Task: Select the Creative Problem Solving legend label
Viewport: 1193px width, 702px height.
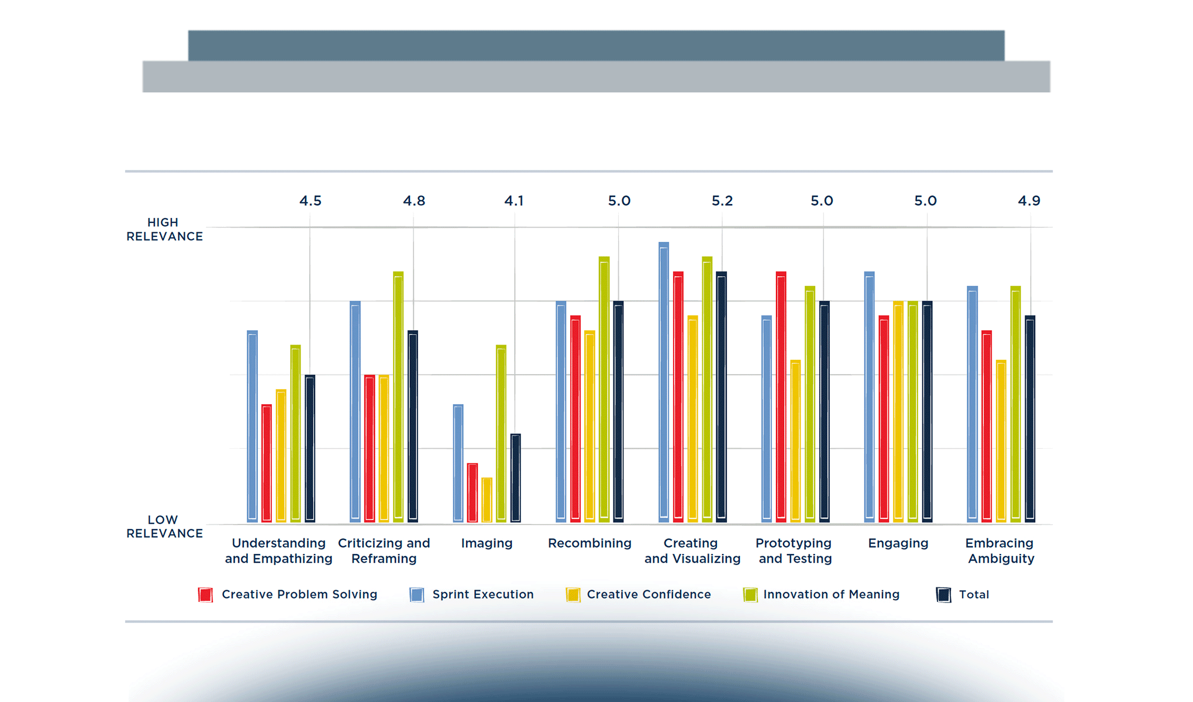Action: tap(299, 594)
